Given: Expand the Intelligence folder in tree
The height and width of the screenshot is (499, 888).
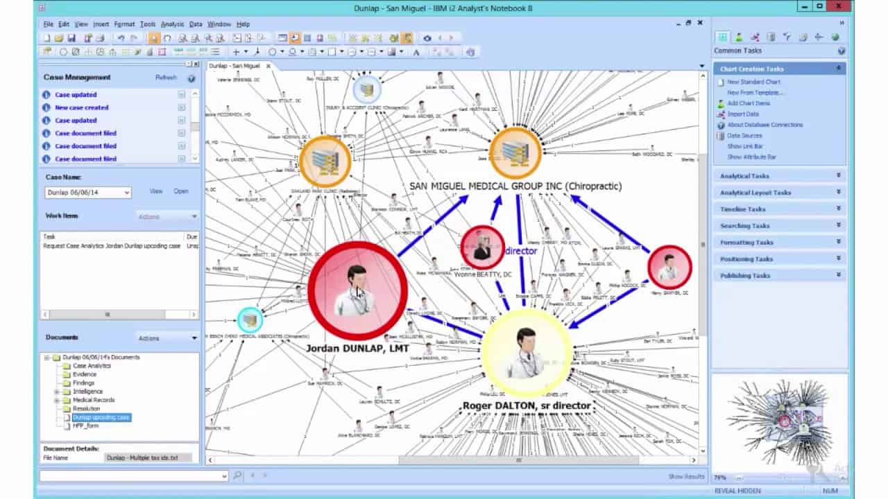Looking at the screenshot, I should [58, 392].
